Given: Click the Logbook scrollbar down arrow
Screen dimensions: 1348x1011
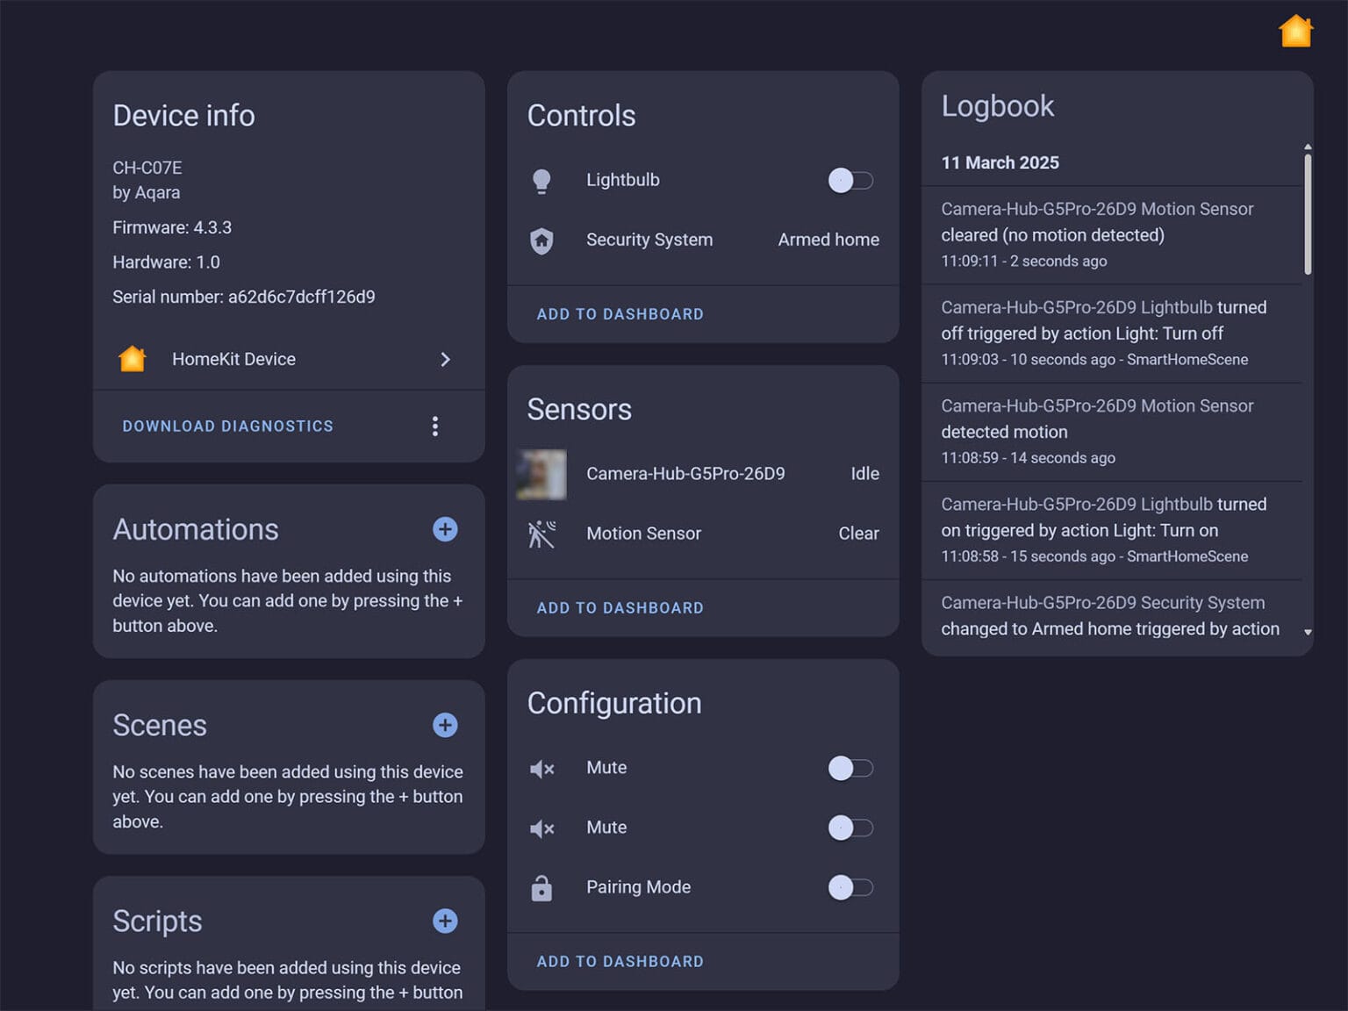Looking at the screenshot, I should [x=1308, y=632].
